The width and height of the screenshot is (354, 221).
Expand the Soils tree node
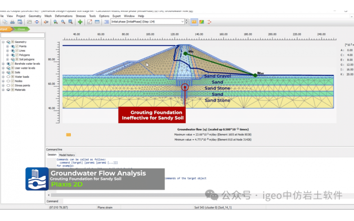(x=3, y=72)
